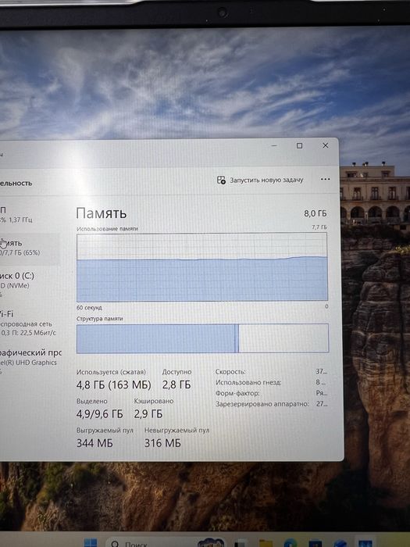This screenshot has width=410, height=547.
Task: Click the '316 МБ' non-paged pool value
Action: 162,443
